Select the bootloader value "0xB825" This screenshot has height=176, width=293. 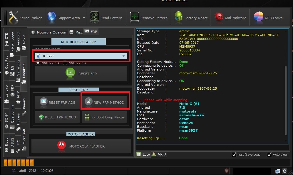(x=186, y=123)
